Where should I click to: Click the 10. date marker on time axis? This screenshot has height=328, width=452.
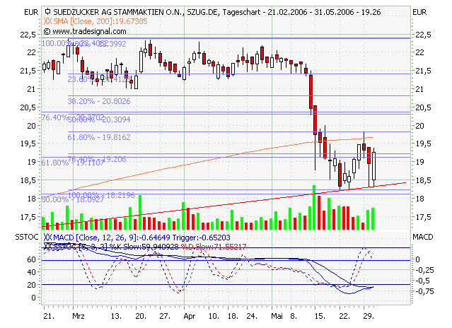pyautogui.click(x=214, y=316)
